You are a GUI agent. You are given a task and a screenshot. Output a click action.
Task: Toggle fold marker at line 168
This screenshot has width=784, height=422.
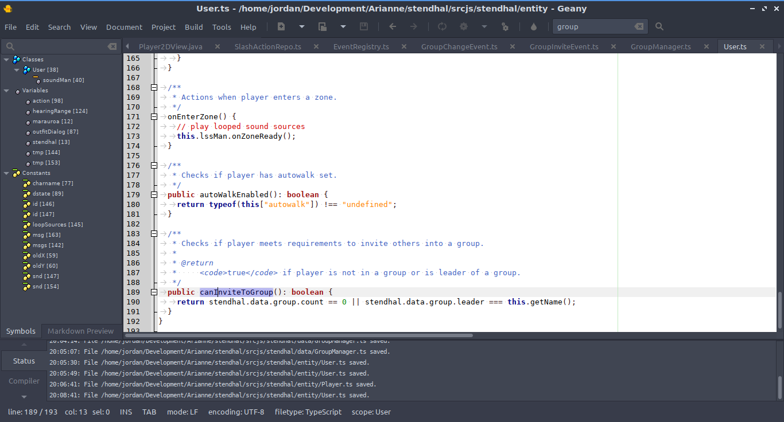tap(154, 87)
